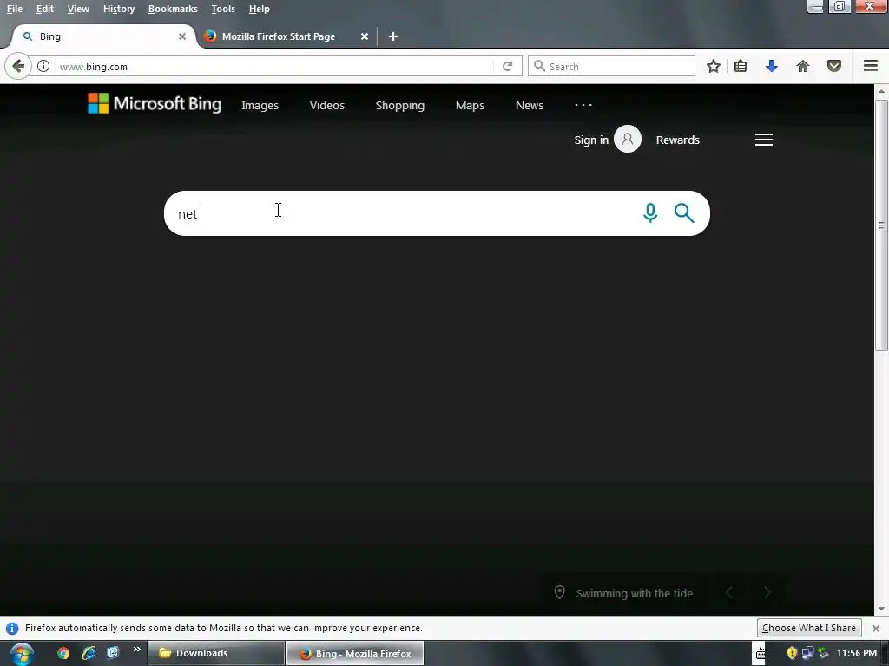Focus the Firefox address bar
This screenshot has height=666, width=889.
coord(275,66)
